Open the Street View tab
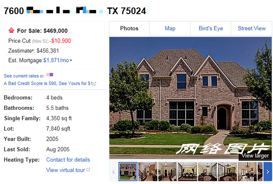 pyautogui.click(x=252, y=28)
